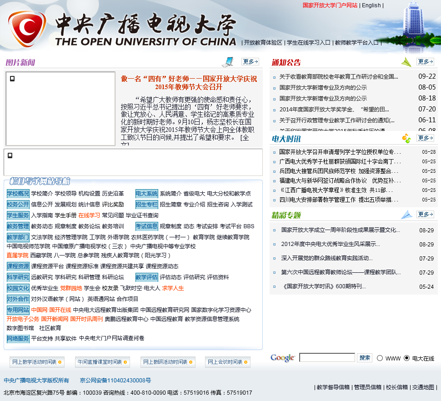441x401 pixels.
Task: Open the 校长信箱 footer link
Action: coord(397,387)
